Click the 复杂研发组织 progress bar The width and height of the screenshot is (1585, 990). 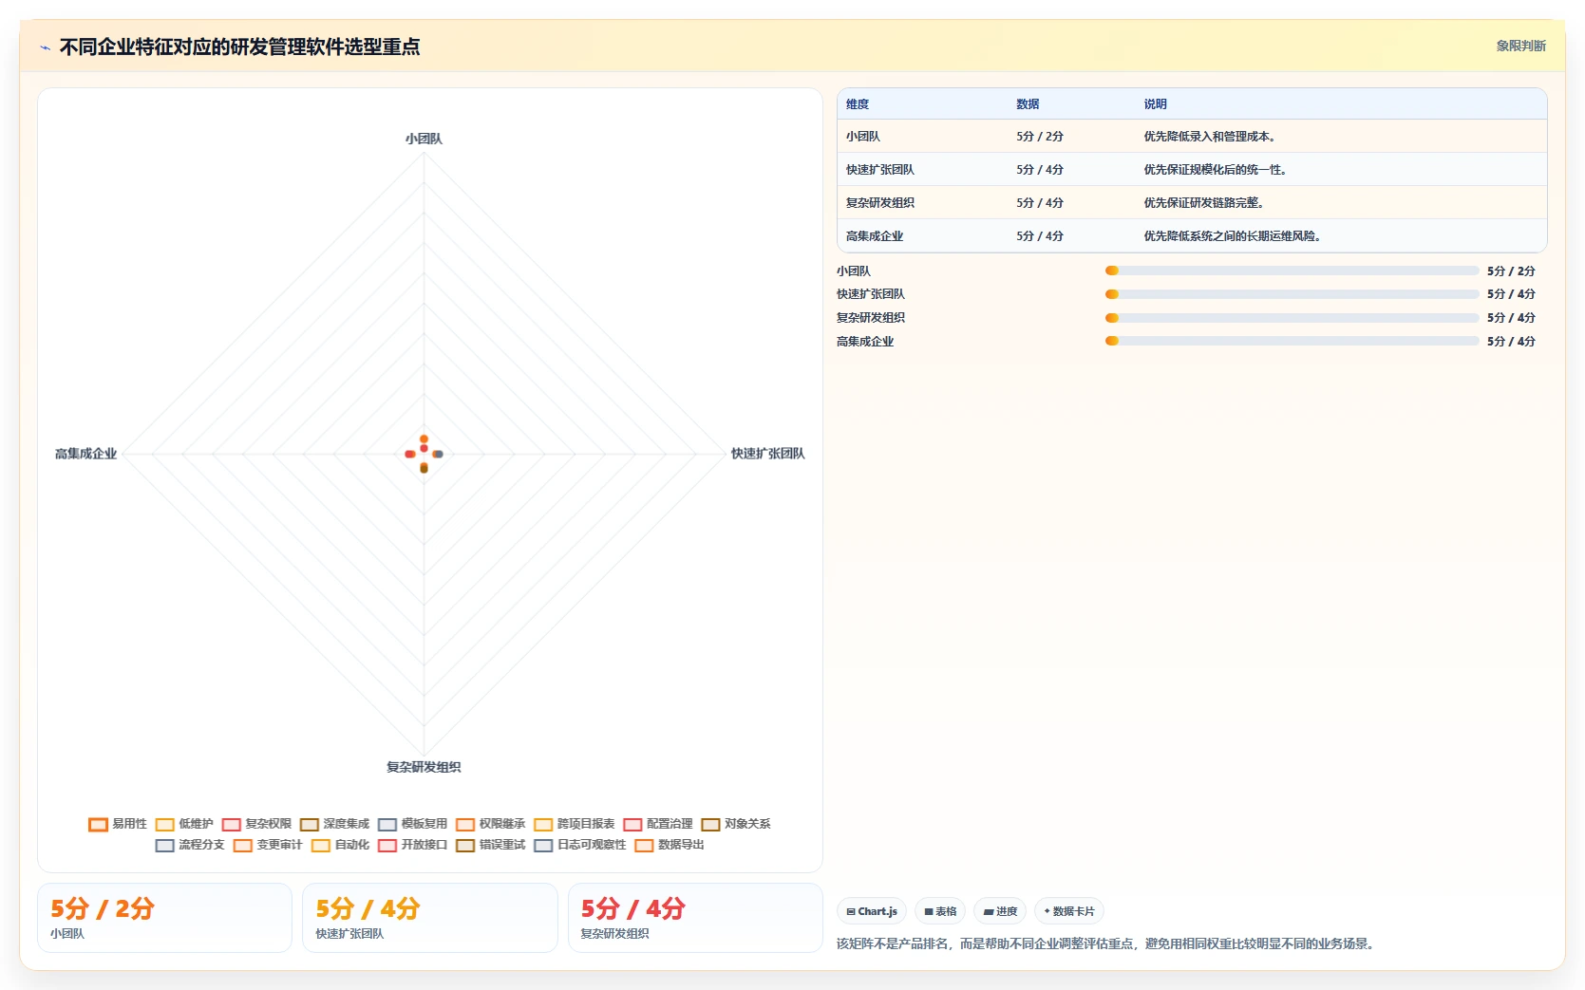coord(1292,318)
